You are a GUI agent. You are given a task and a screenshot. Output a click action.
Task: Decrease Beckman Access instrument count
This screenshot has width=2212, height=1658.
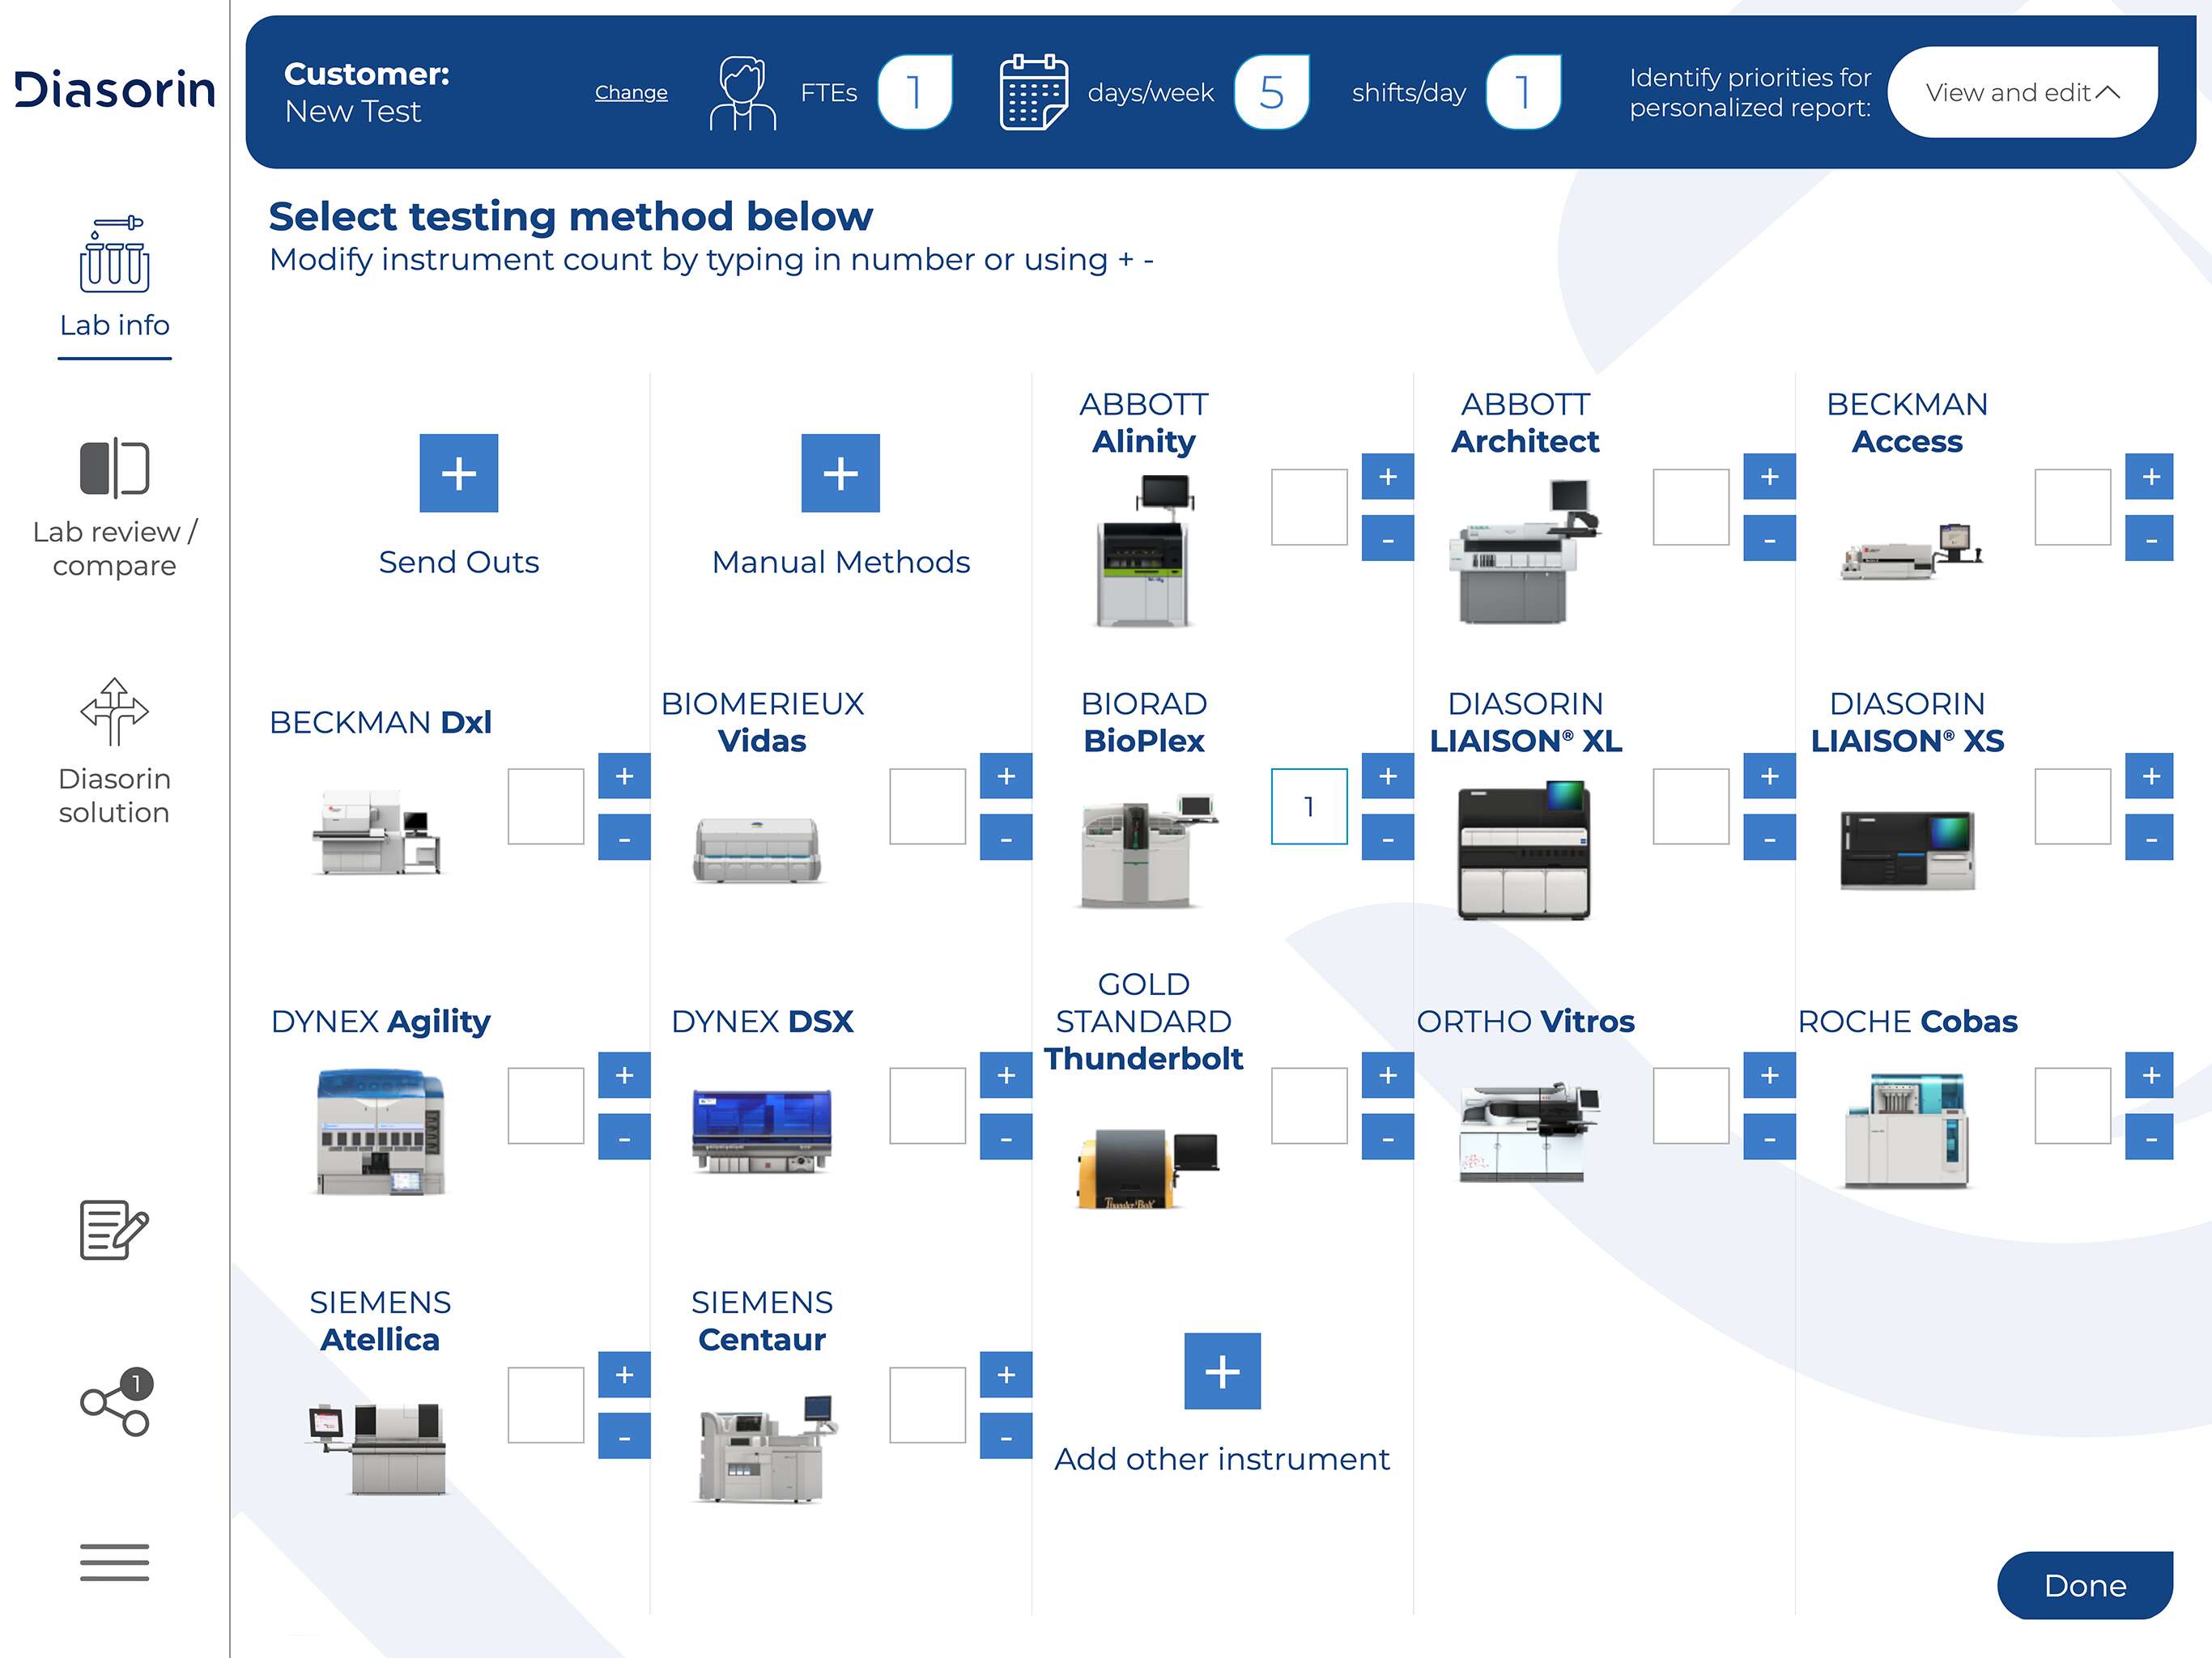click(2150, 538)
